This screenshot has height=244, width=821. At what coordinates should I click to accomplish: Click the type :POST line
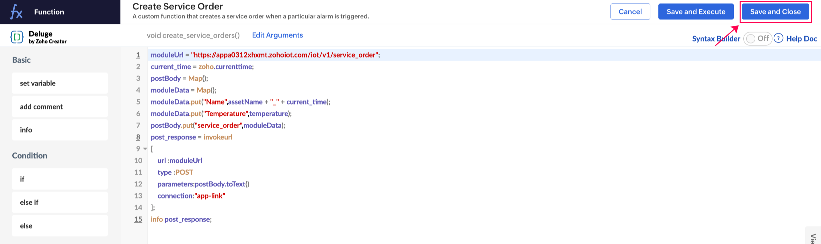click(x=175, y=172)
